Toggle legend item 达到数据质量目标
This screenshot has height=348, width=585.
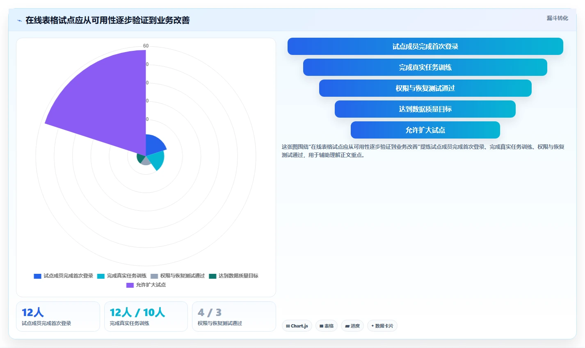pyautogui.click(x=233, y=276)
